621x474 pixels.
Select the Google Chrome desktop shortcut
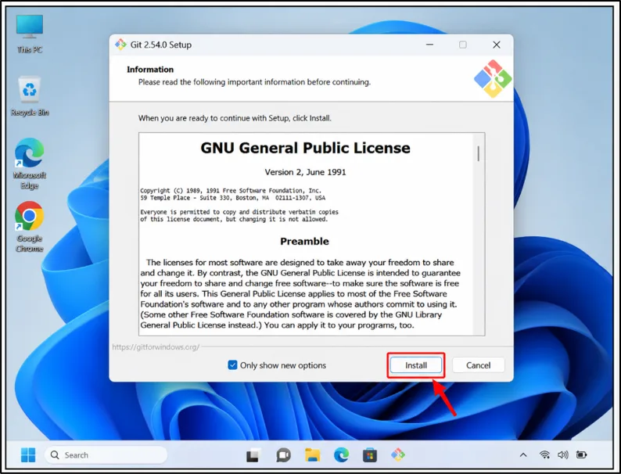point(29,227)
